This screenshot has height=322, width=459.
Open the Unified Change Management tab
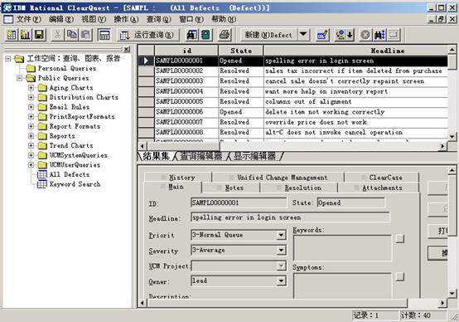click(x=278, y=177)
